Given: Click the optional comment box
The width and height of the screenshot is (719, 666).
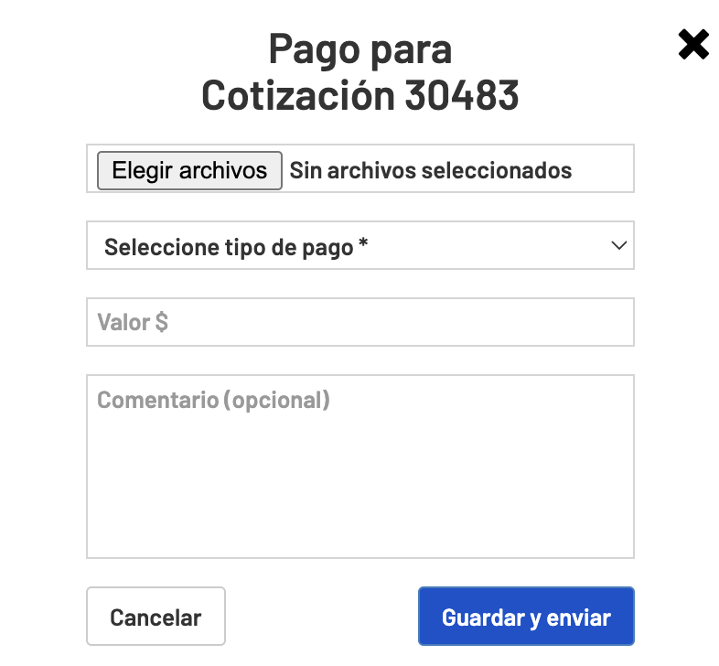Looking at the screenshot, I should tap(360, 467).
